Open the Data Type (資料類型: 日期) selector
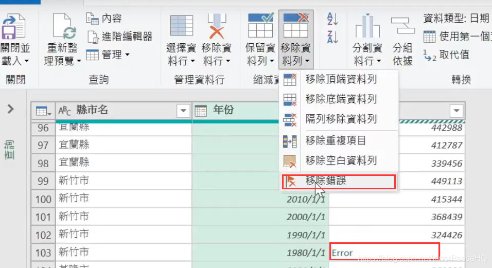492x268 pixels. (456, 19)
